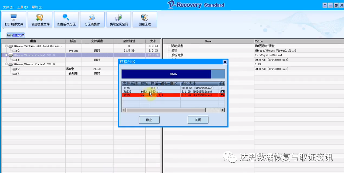Open the 创建区域 tool

(145, 20)
